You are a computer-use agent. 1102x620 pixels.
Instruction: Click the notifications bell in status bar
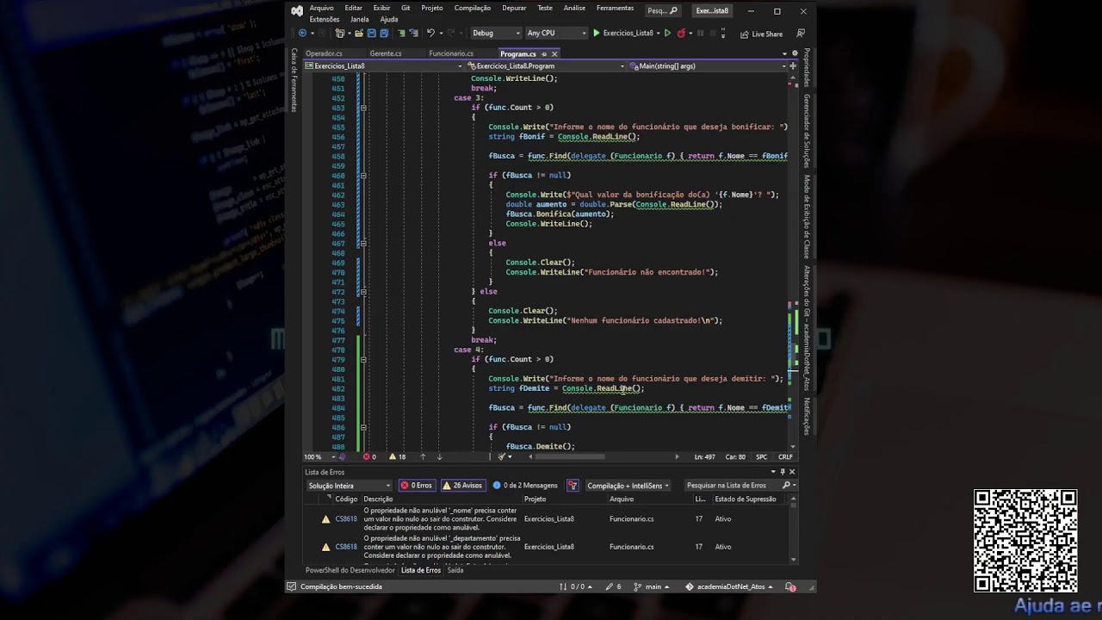pyautogui.click(x=790, y=586)
